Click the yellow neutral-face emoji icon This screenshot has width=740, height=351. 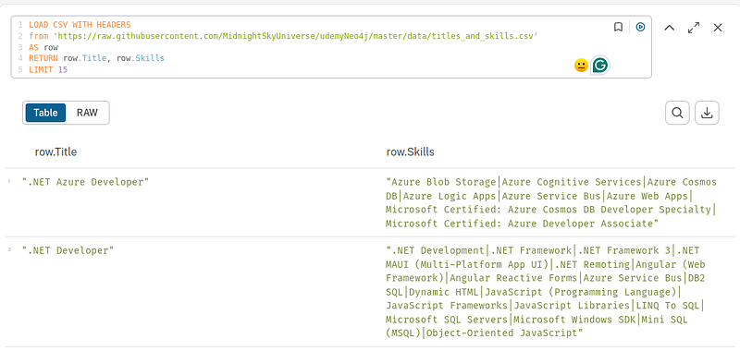[x=581, y=66]
